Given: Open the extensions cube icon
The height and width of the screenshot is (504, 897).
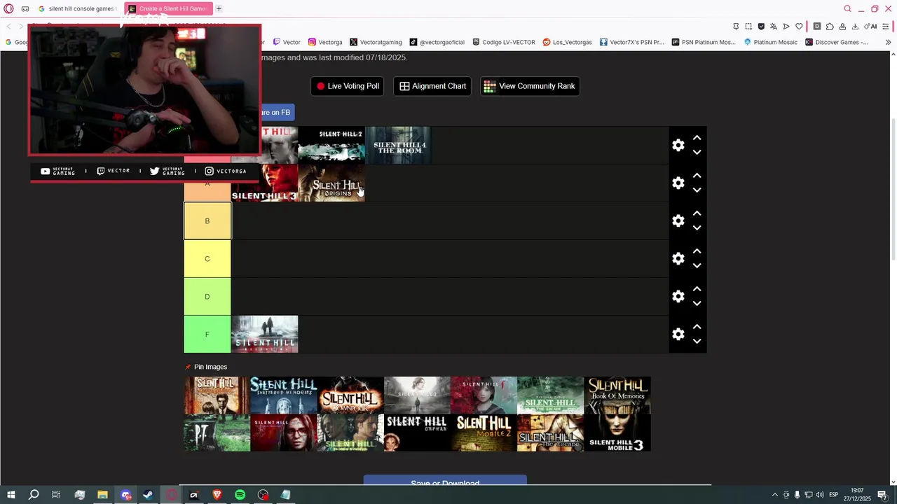Looking at the screenshot, I should (830, 27).
